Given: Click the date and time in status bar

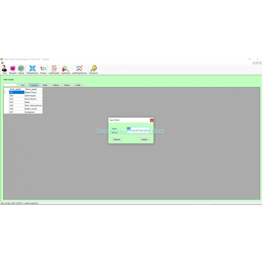Looking at the screenshot, I should [x=12, y=203].
